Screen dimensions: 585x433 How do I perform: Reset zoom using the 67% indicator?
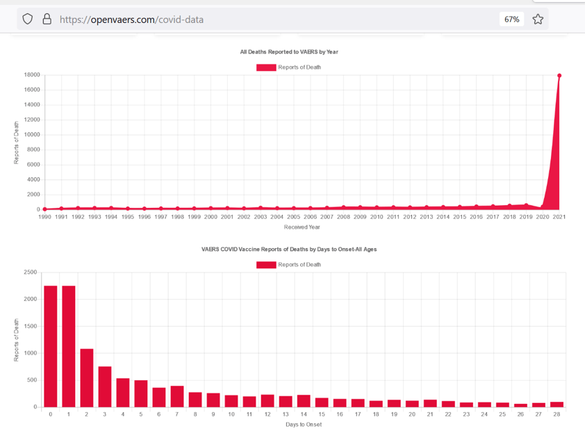[x=511, y=19]
